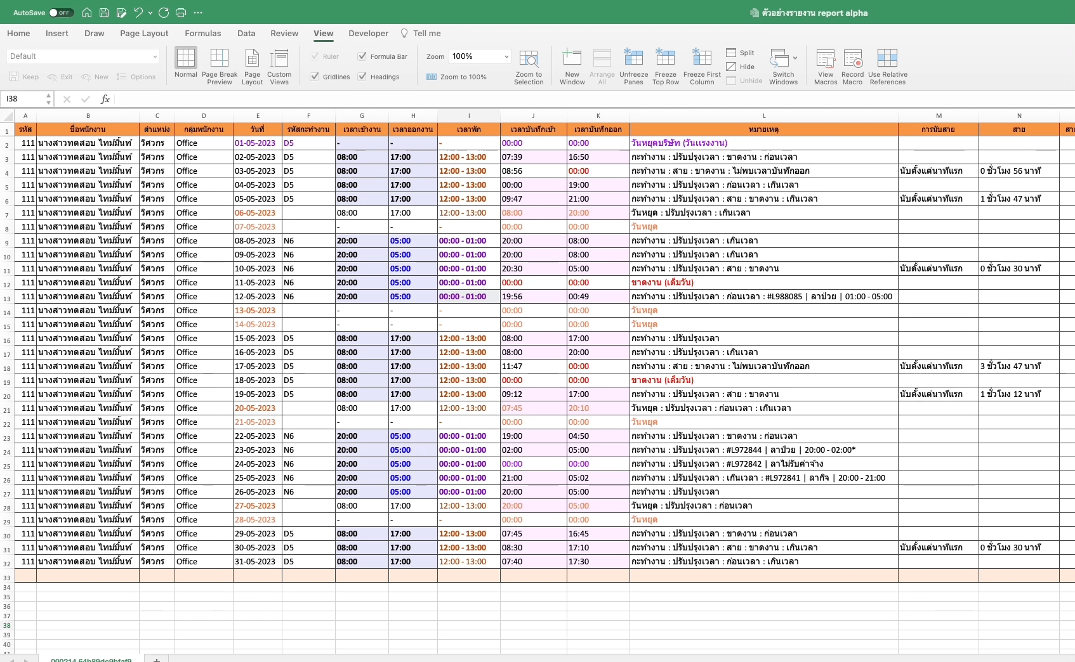The width and height of the screenshot is (1075, 662).
Task: Uncheck the Gridlines checkbox
Action: click(x=315, y=77)
